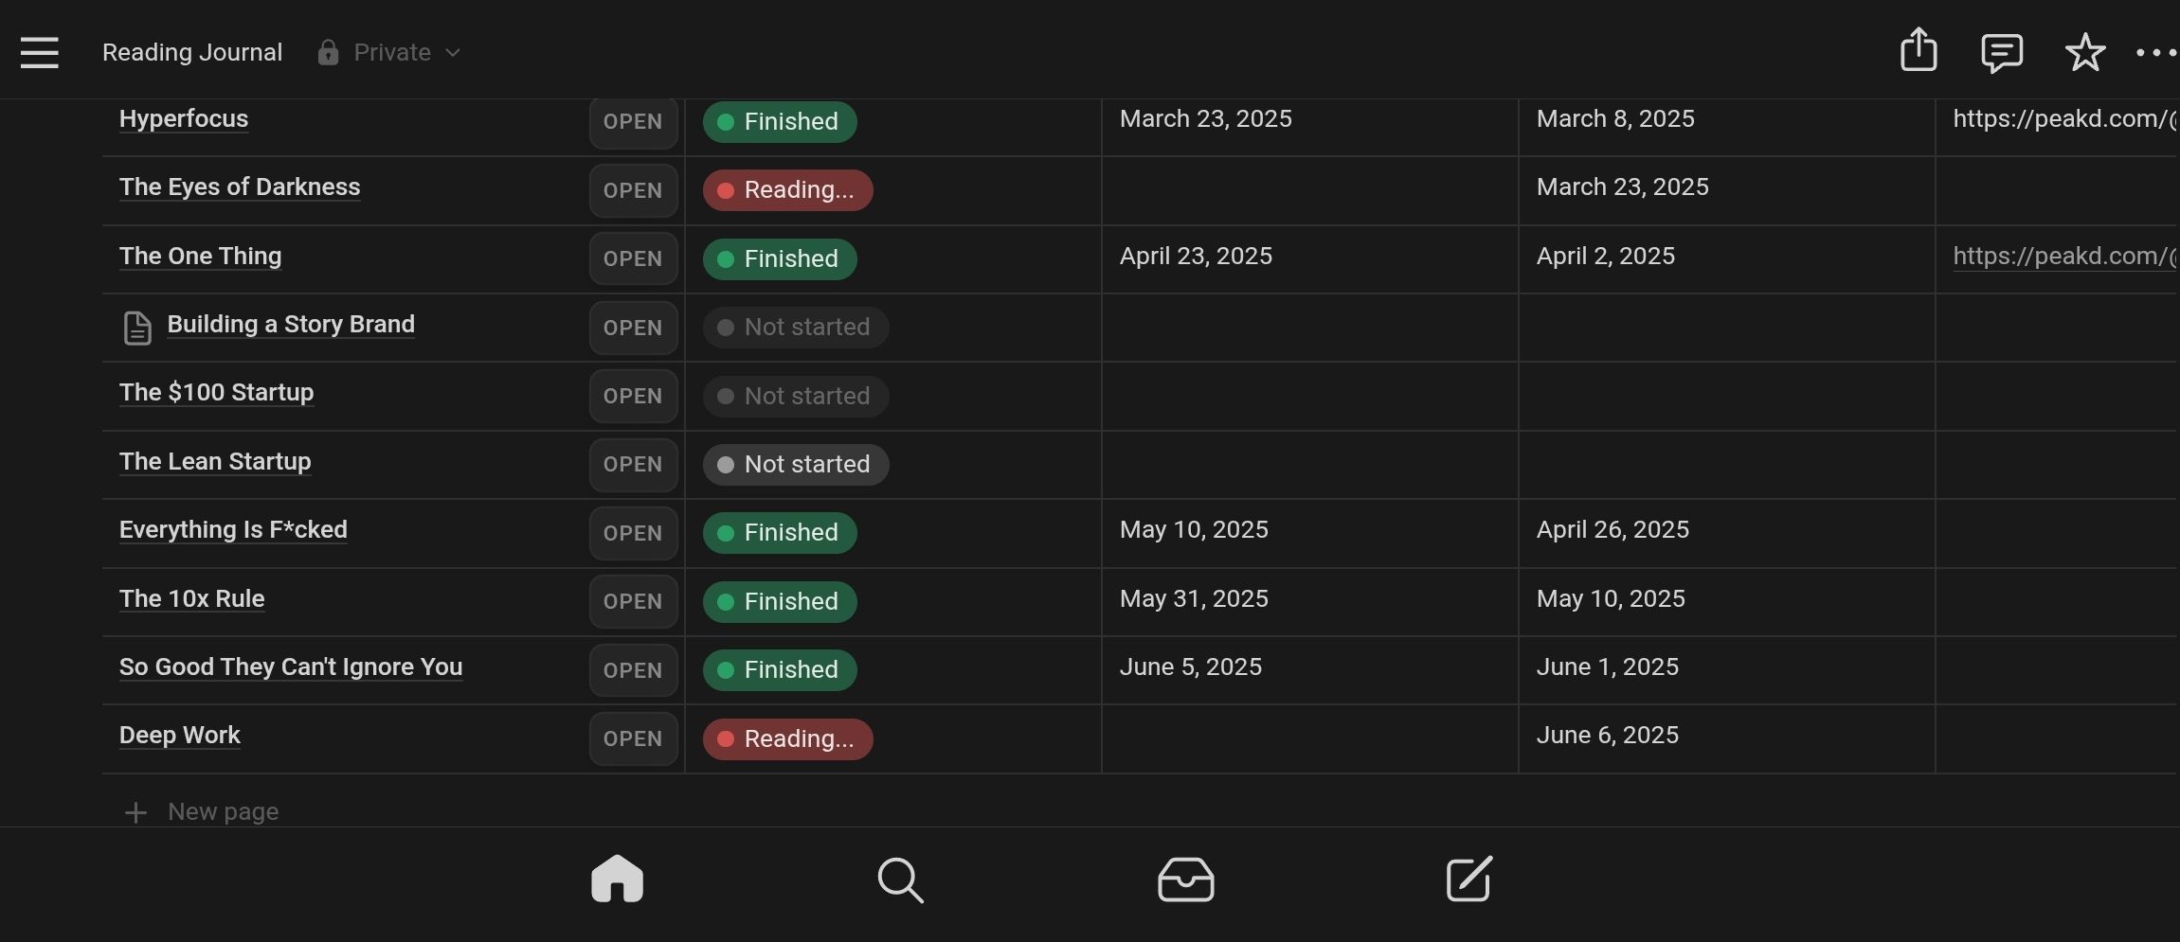The width and height of the screenshot is (2180, 942).
Task: Open The Lean Startup title
Action: (x=215, y=461)
